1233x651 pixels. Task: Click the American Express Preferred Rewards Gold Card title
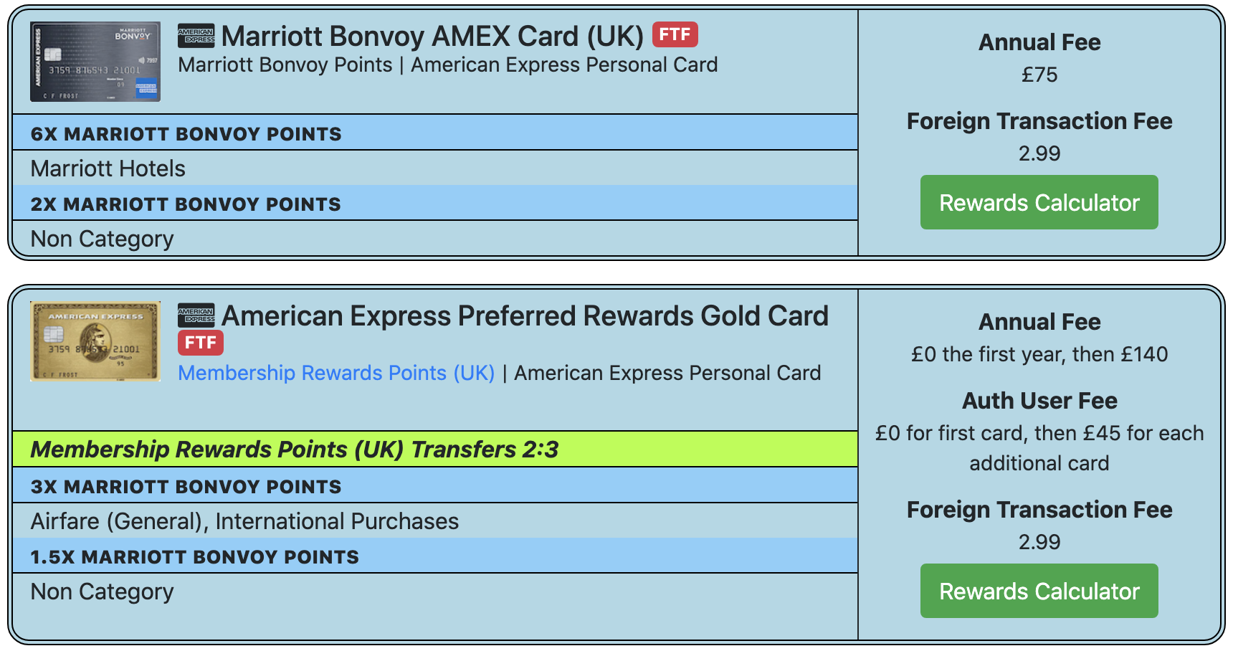point(525,315)
